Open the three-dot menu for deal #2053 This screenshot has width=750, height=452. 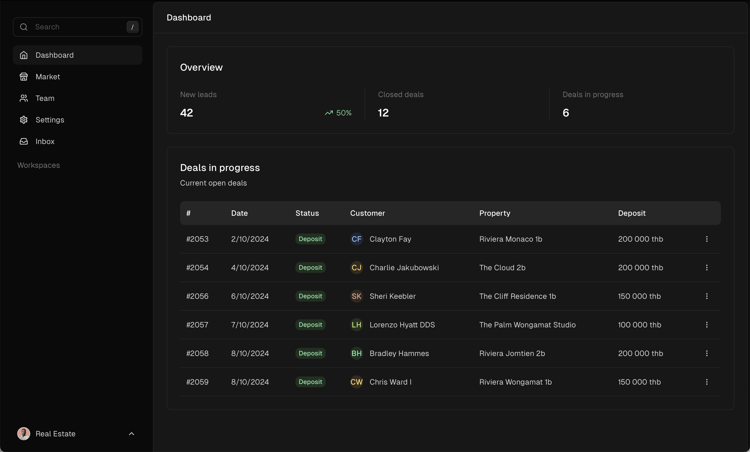[707, 239]
